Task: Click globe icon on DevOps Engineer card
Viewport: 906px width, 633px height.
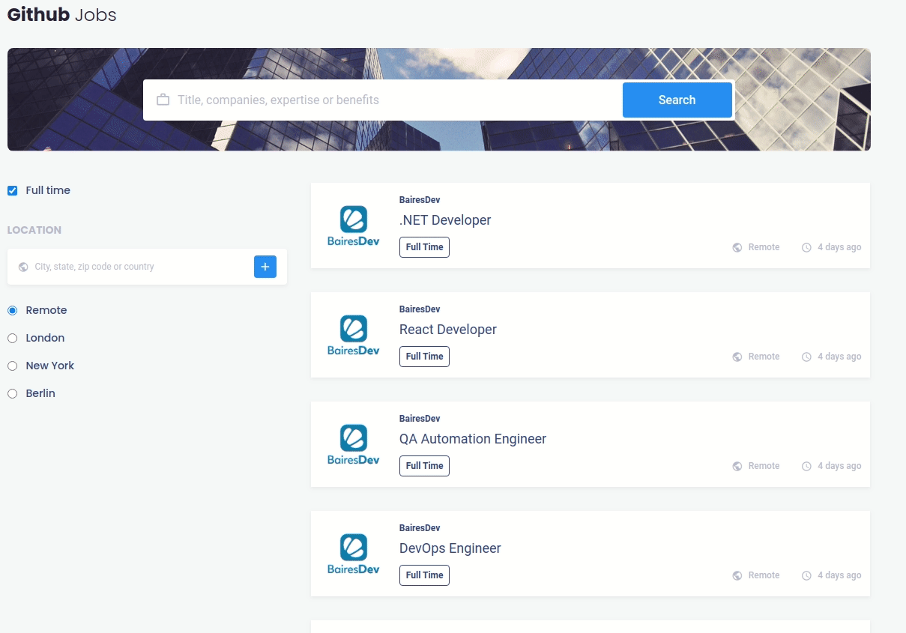Action: click(737, 575)
